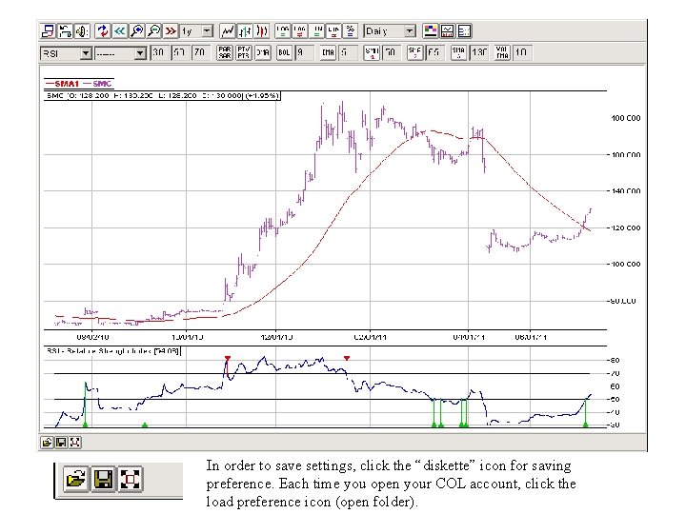686x514 pixels.
Task: Click the first red RSI overbought marker triangle
Action: [x=228, y=359]
